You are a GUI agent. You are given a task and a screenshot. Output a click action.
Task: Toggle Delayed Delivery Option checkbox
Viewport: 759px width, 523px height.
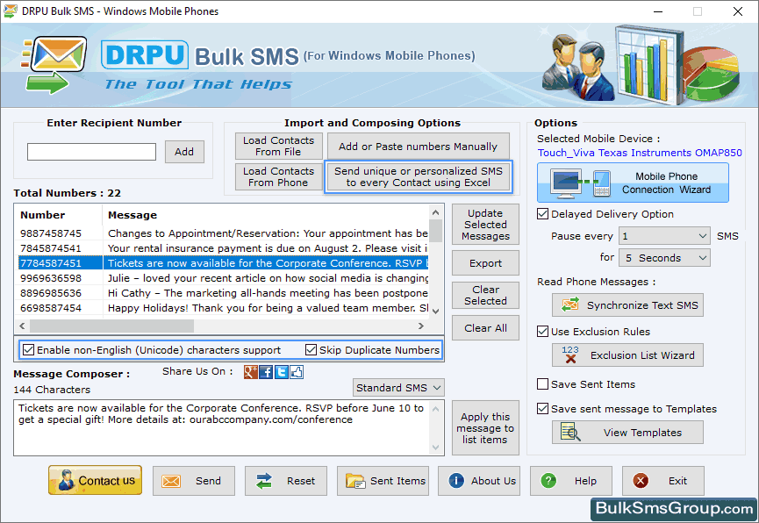(542, 214)
